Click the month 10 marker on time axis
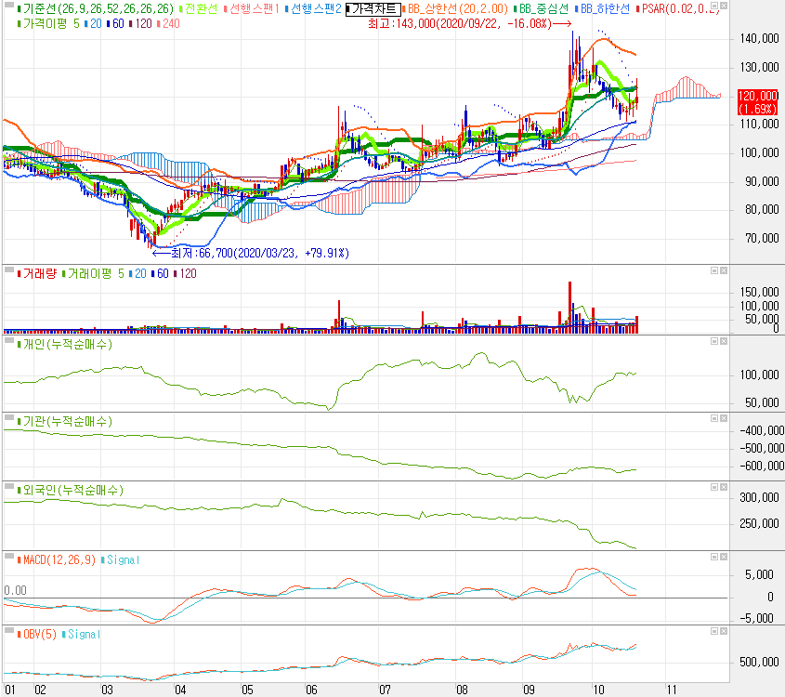Image resolution: width=785 pixels, height=697 pixels. (598, 690)
